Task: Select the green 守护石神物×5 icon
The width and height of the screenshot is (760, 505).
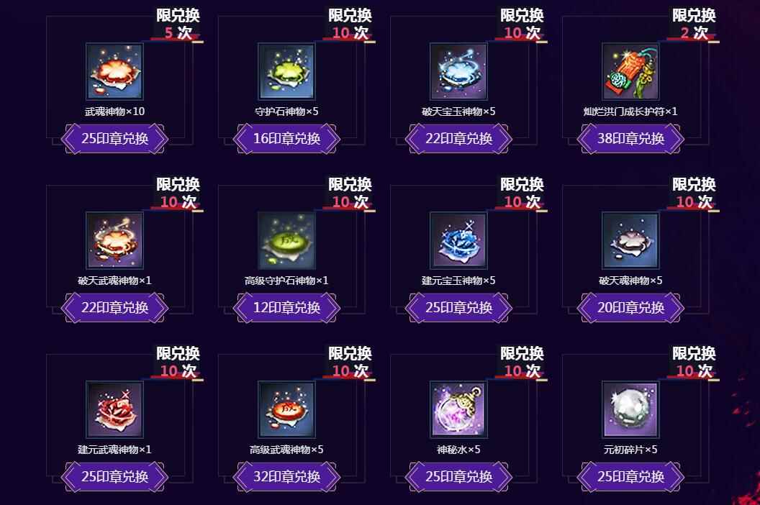Action: tap(286, 71)
